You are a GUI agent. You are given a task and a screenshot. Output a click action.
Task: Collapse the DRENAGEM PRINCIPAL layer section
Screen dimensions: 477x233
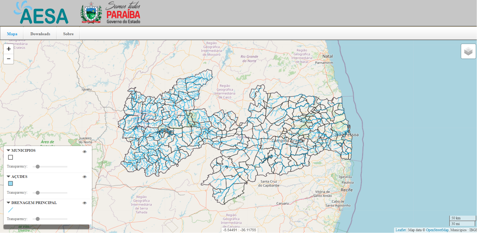(x=8, y=202)
